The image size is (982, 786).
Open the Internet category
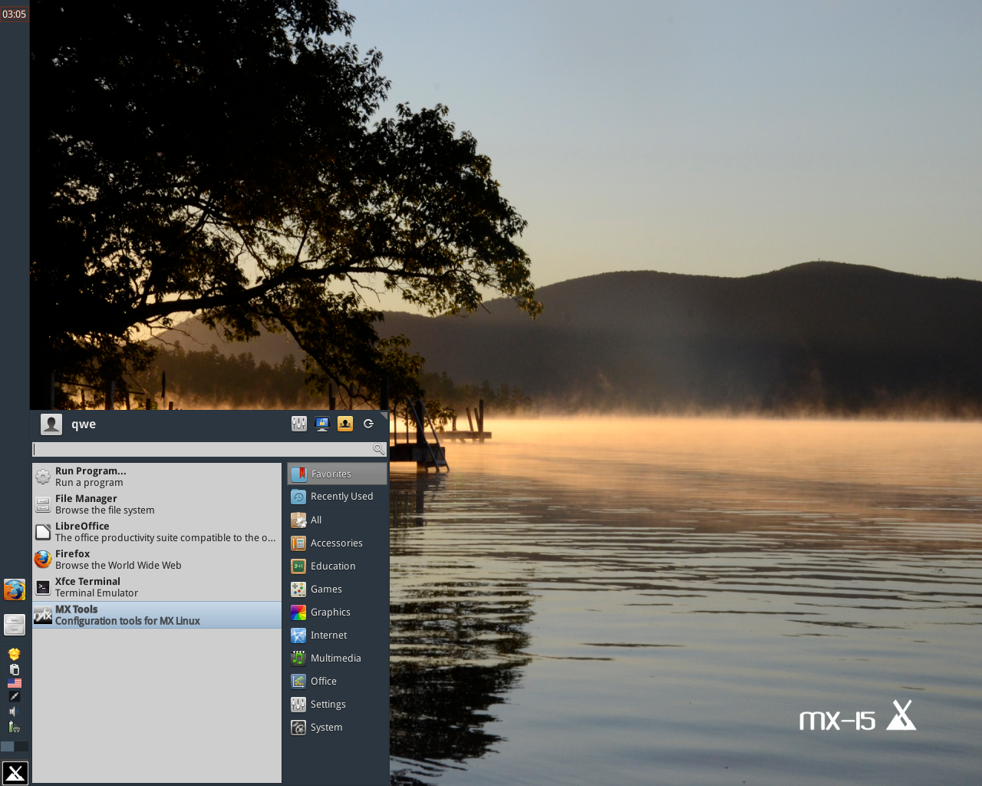point(338,635)
